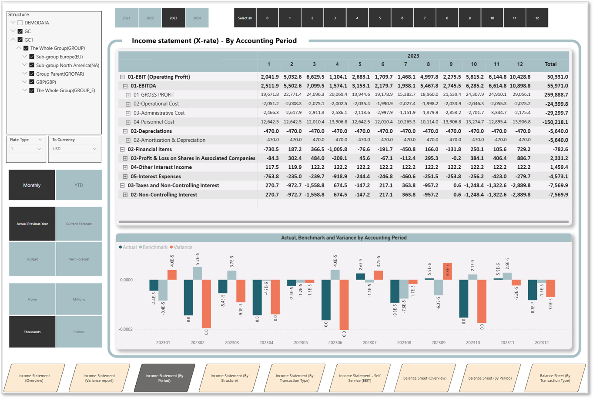Open Income Statement - Self Service (EBIT)
The width and height of the screenshot is (593, 398).
[360, 378]
